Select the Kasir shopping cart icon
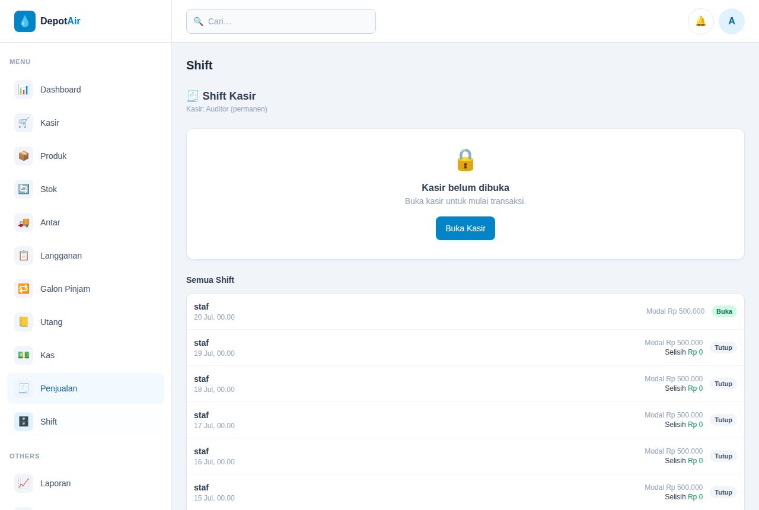Image resolution: width=759 pixels, height=510 pixels. tap(24, 123)
